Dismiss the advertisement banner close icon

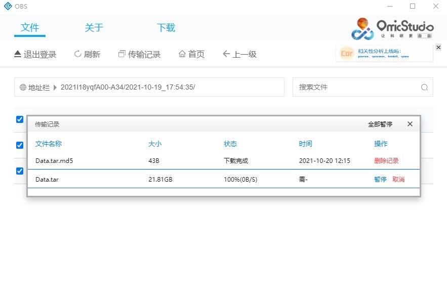tap(438, 47)
